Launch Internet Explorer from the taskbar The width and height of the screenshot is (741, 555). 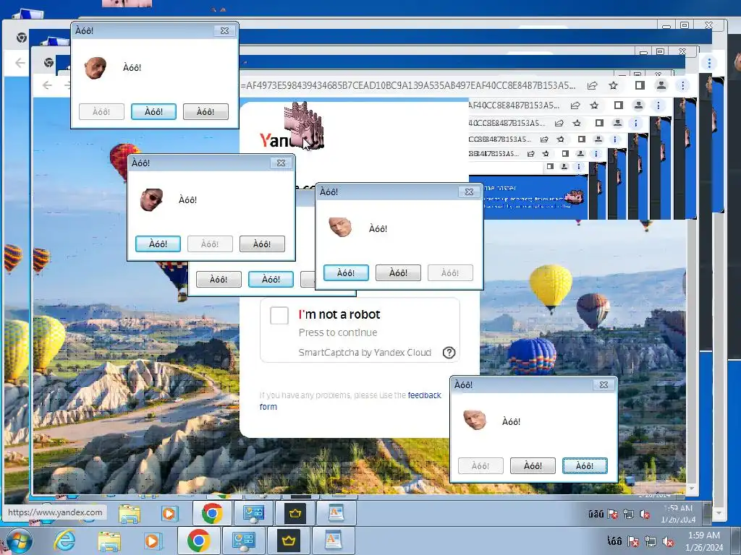click(x=64, y=541)
